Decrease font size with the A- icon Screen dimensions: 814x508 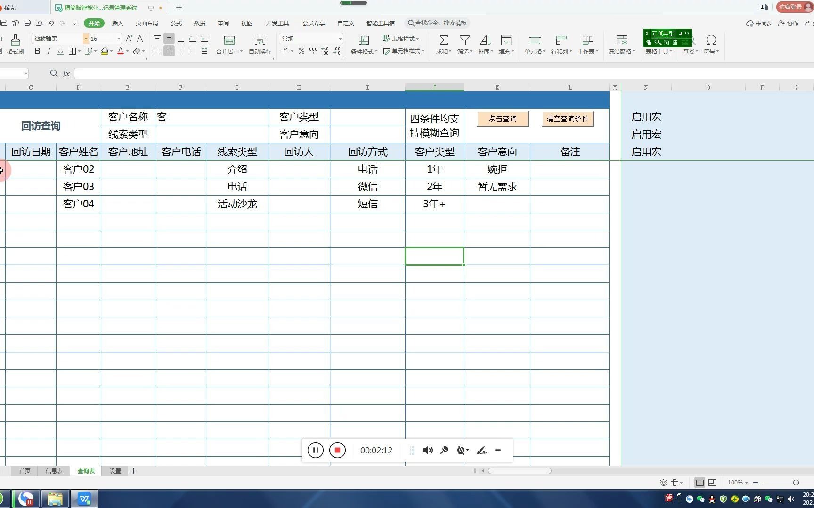click(x=140, y=39)
